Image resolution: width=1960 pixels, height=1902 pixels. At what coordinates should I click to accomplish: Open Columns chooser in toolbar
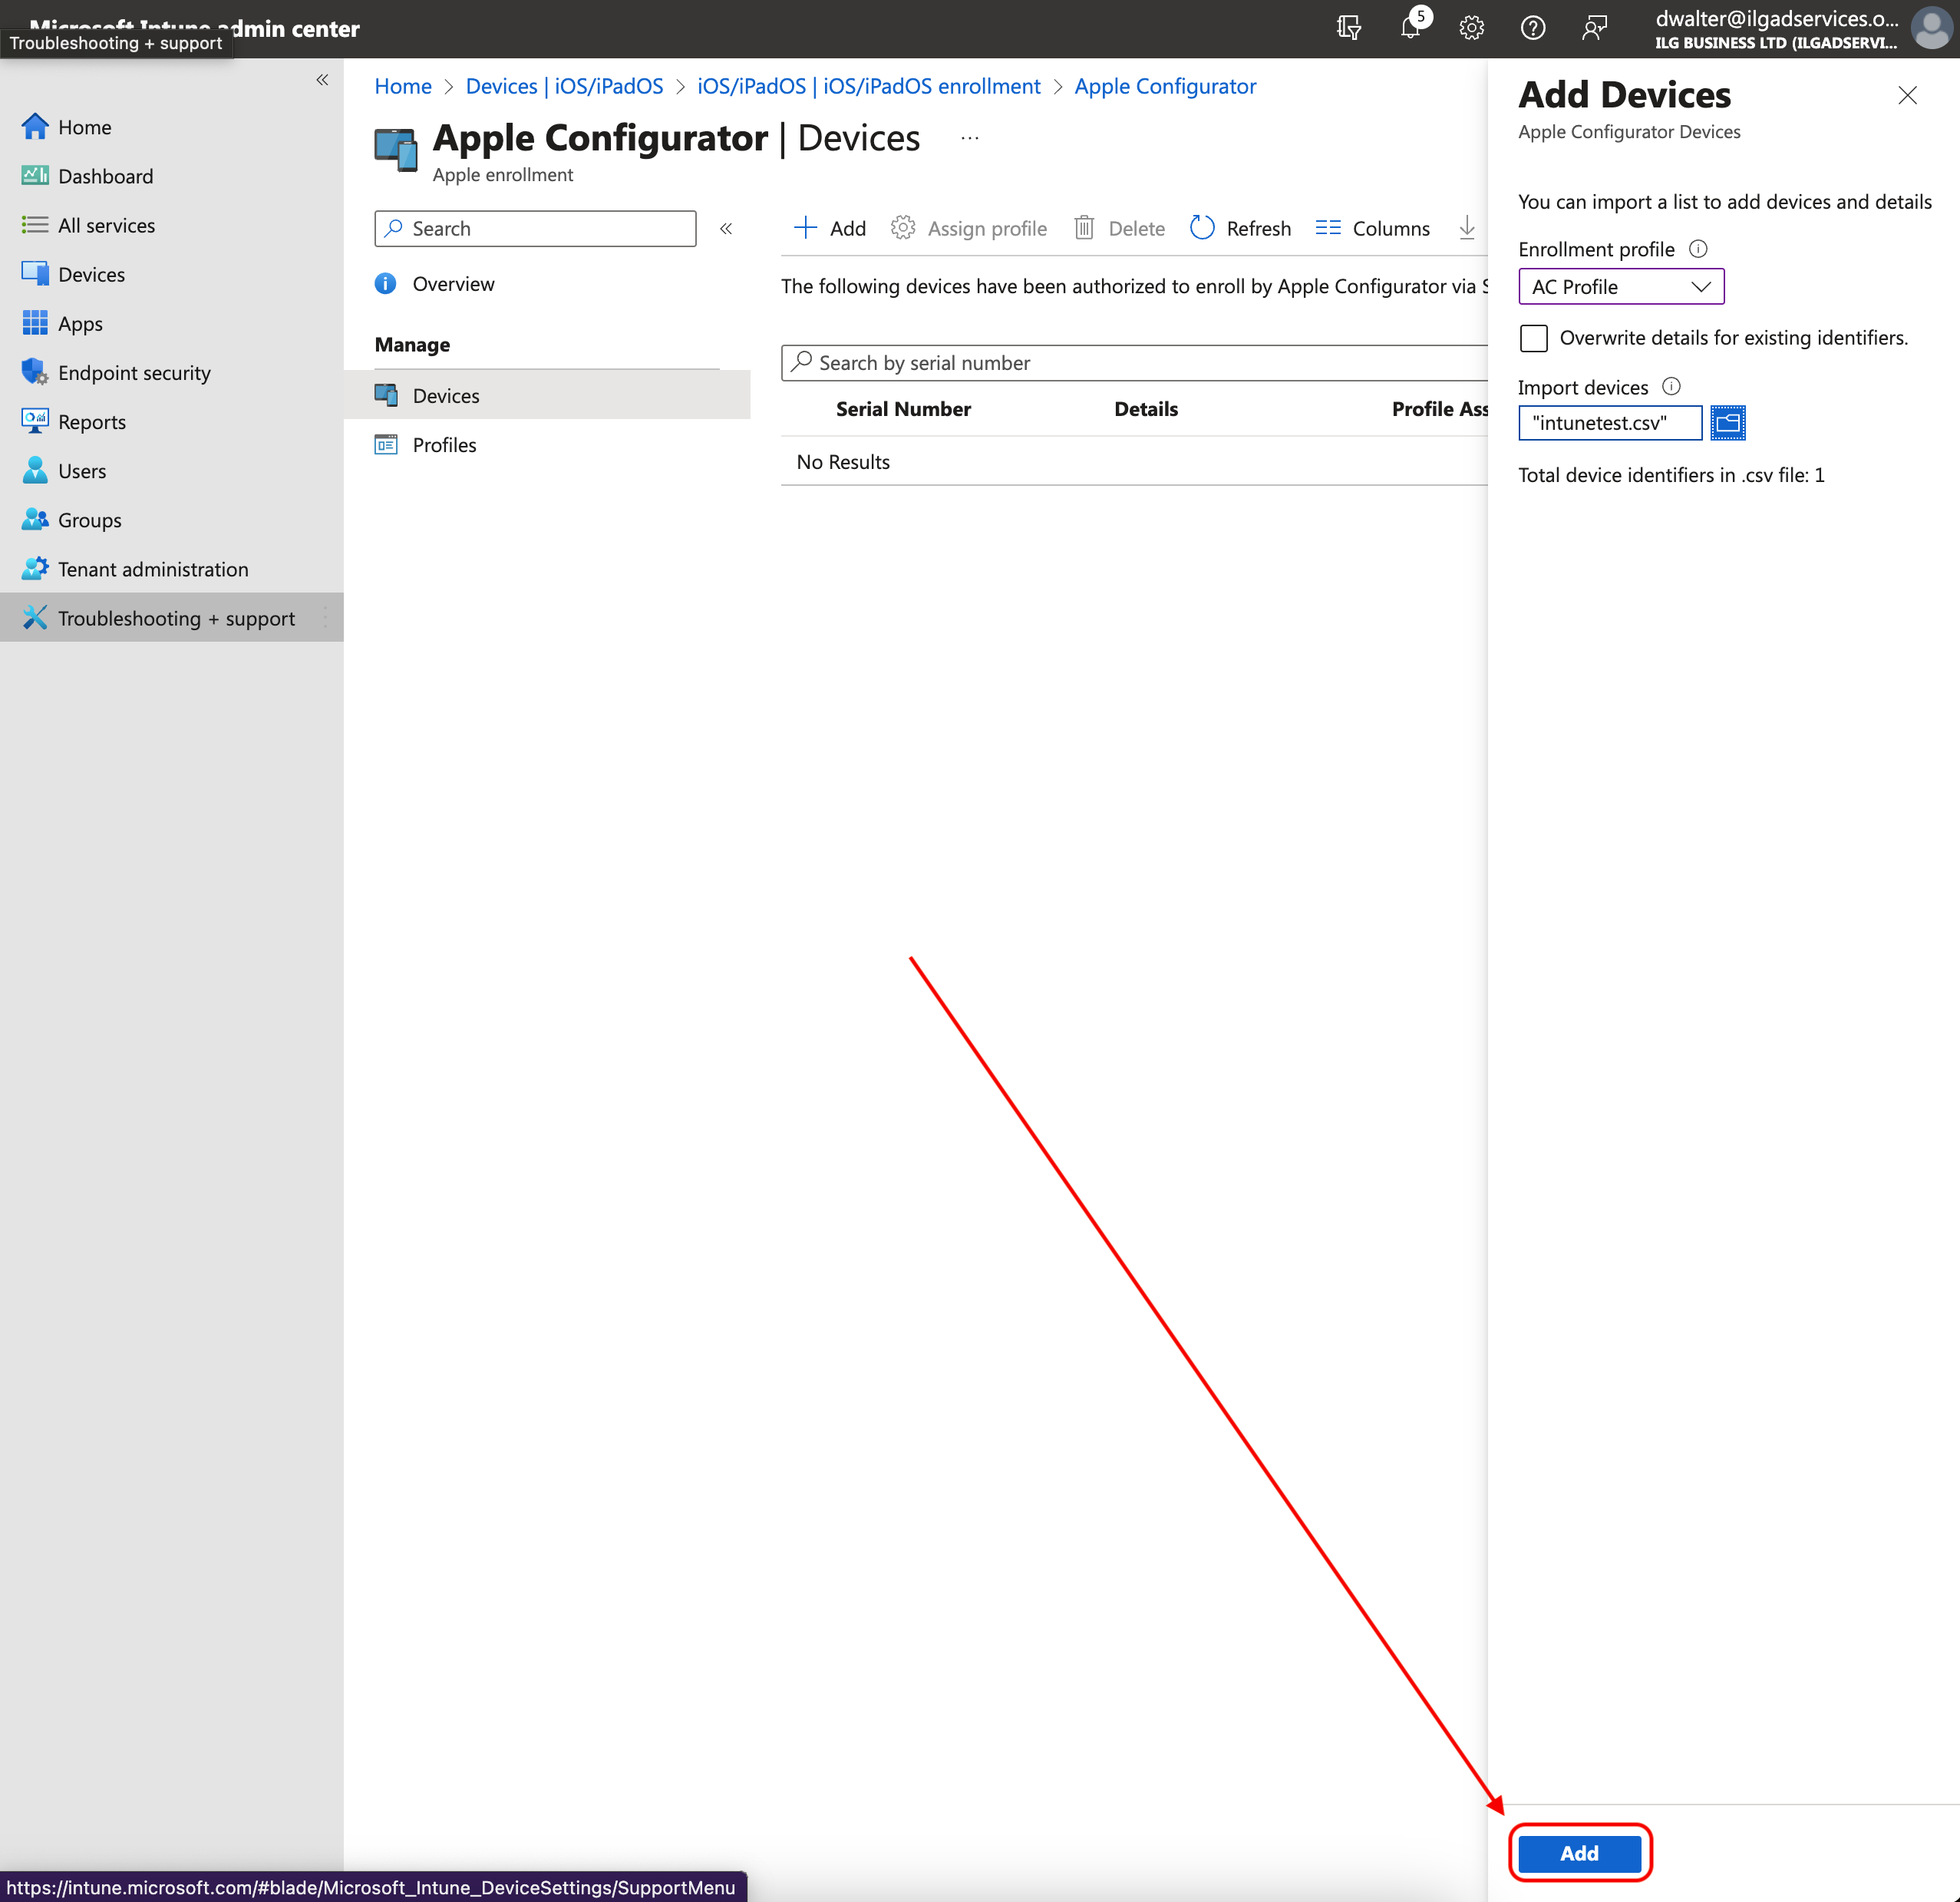[x=1372, y=228]
